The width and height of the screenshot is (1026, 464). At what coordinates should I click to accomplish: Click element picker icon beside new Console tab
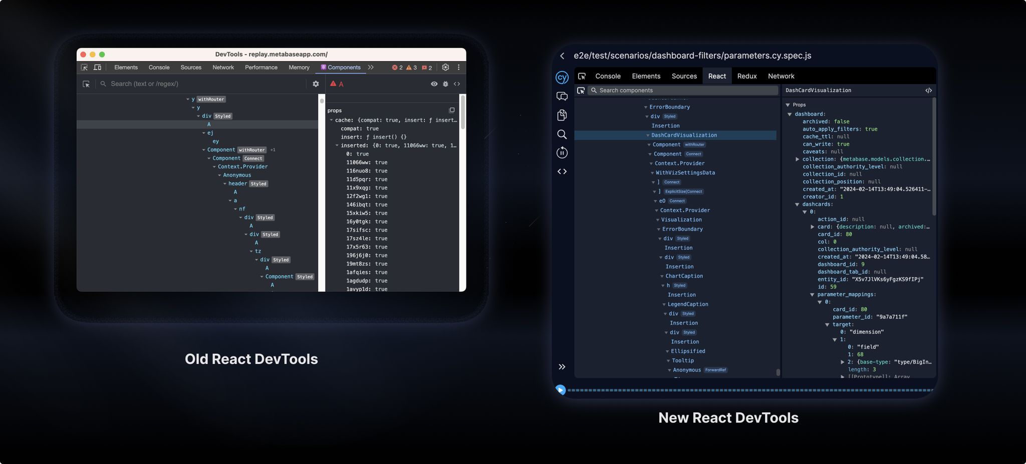[x=582, y=76]
